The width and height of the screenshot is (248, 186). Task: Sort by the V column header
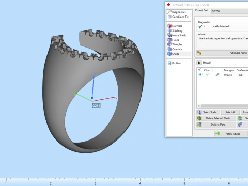[x=200, y=70]
